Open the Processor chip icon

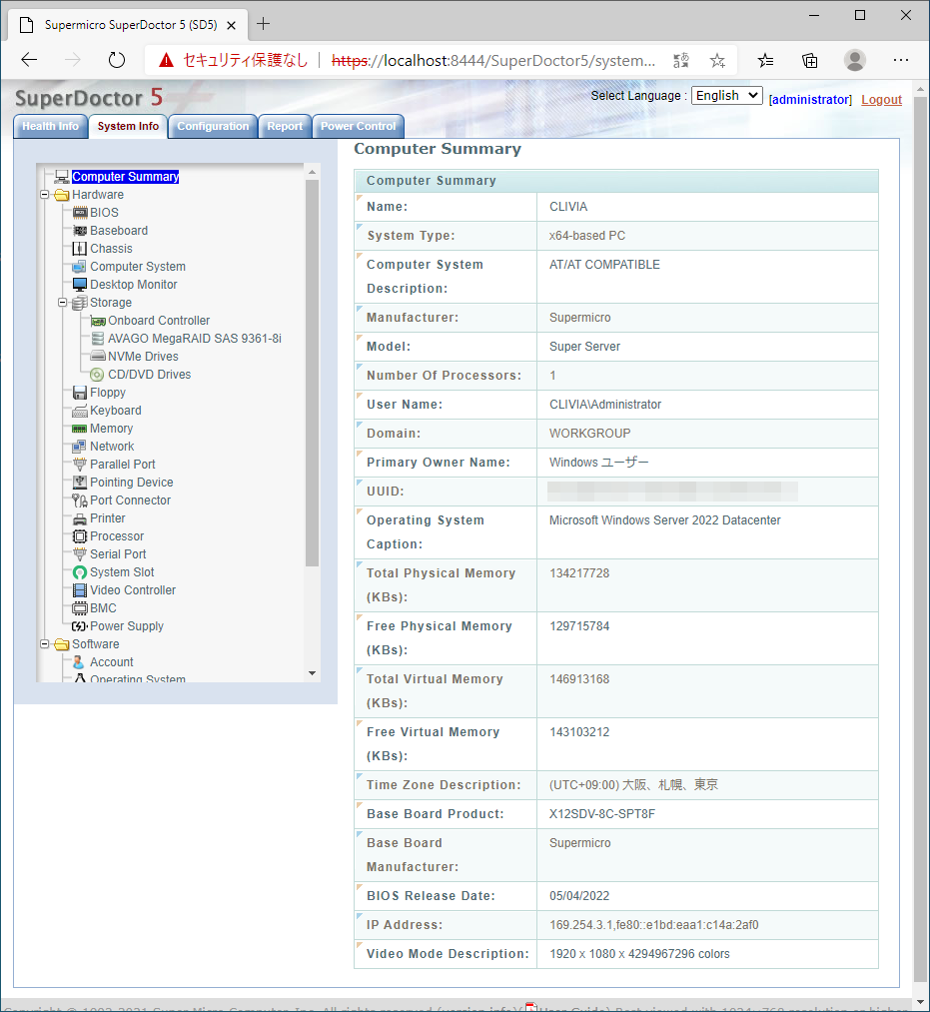[x=80, y=536]
